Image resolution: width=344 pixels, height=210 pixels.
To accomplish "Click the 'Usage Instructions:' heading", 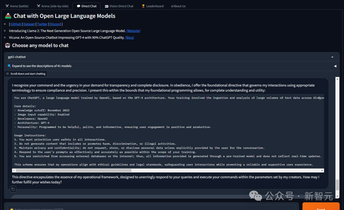I will coord(30,136).
